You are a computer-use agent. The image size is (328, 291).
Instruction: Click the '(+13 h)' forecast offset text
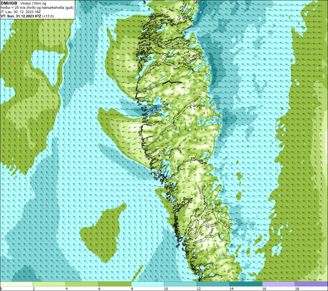(48, 16)
